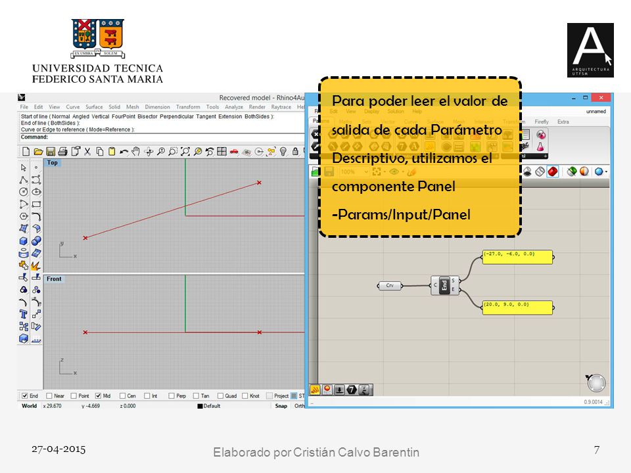Click the Command prompt input field
The width and height of the screenshot is (631, 473).
tap(161, 137)
